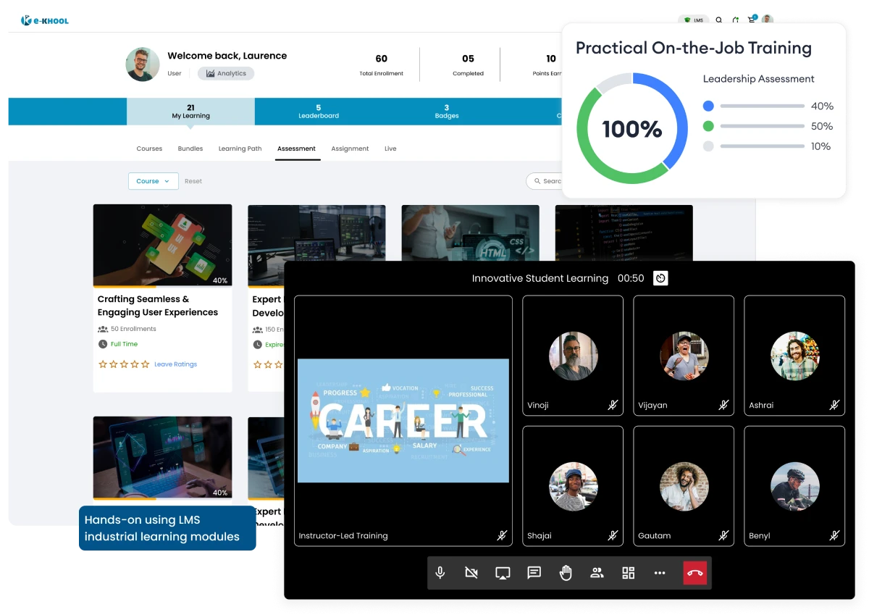869x615 pixels.
Task: Open the more options menu in the call toolbar
Action: (660, 572)
